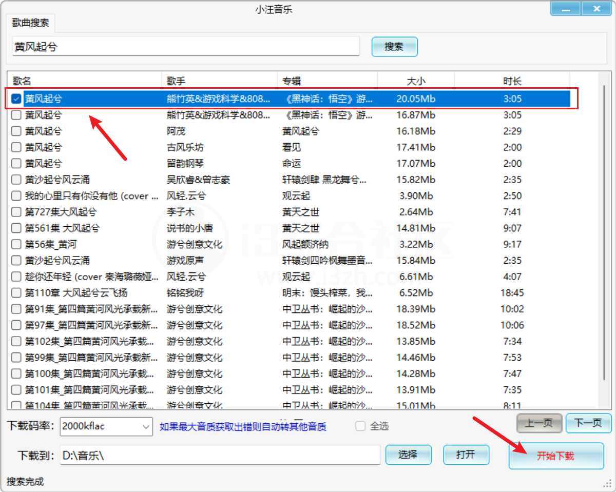Sort by 大小 column header

tap(416, 81)
